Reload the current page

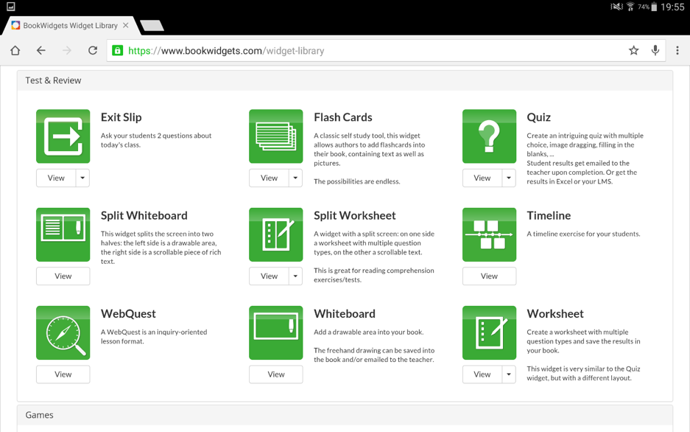92,51
